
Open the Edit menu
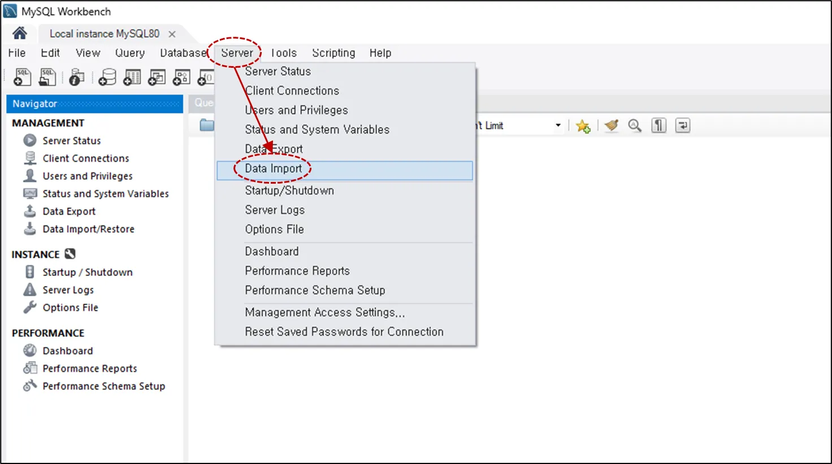pos(50,53)
